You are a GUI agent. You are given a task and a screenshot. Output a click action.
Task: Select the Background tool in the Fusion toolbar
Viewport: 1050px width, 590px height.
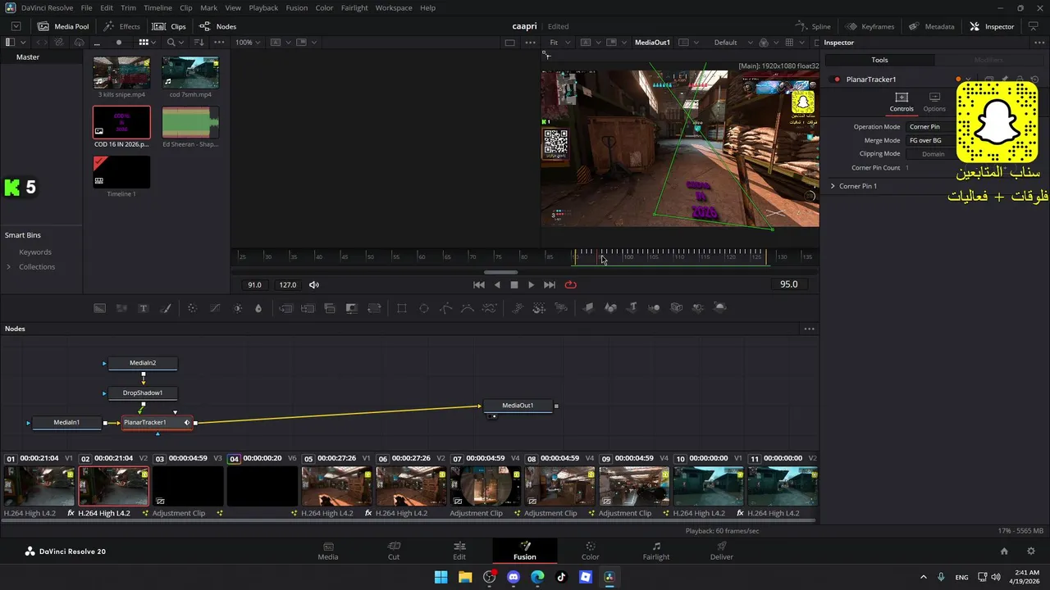pyautogui.click(x=99, y=308)
